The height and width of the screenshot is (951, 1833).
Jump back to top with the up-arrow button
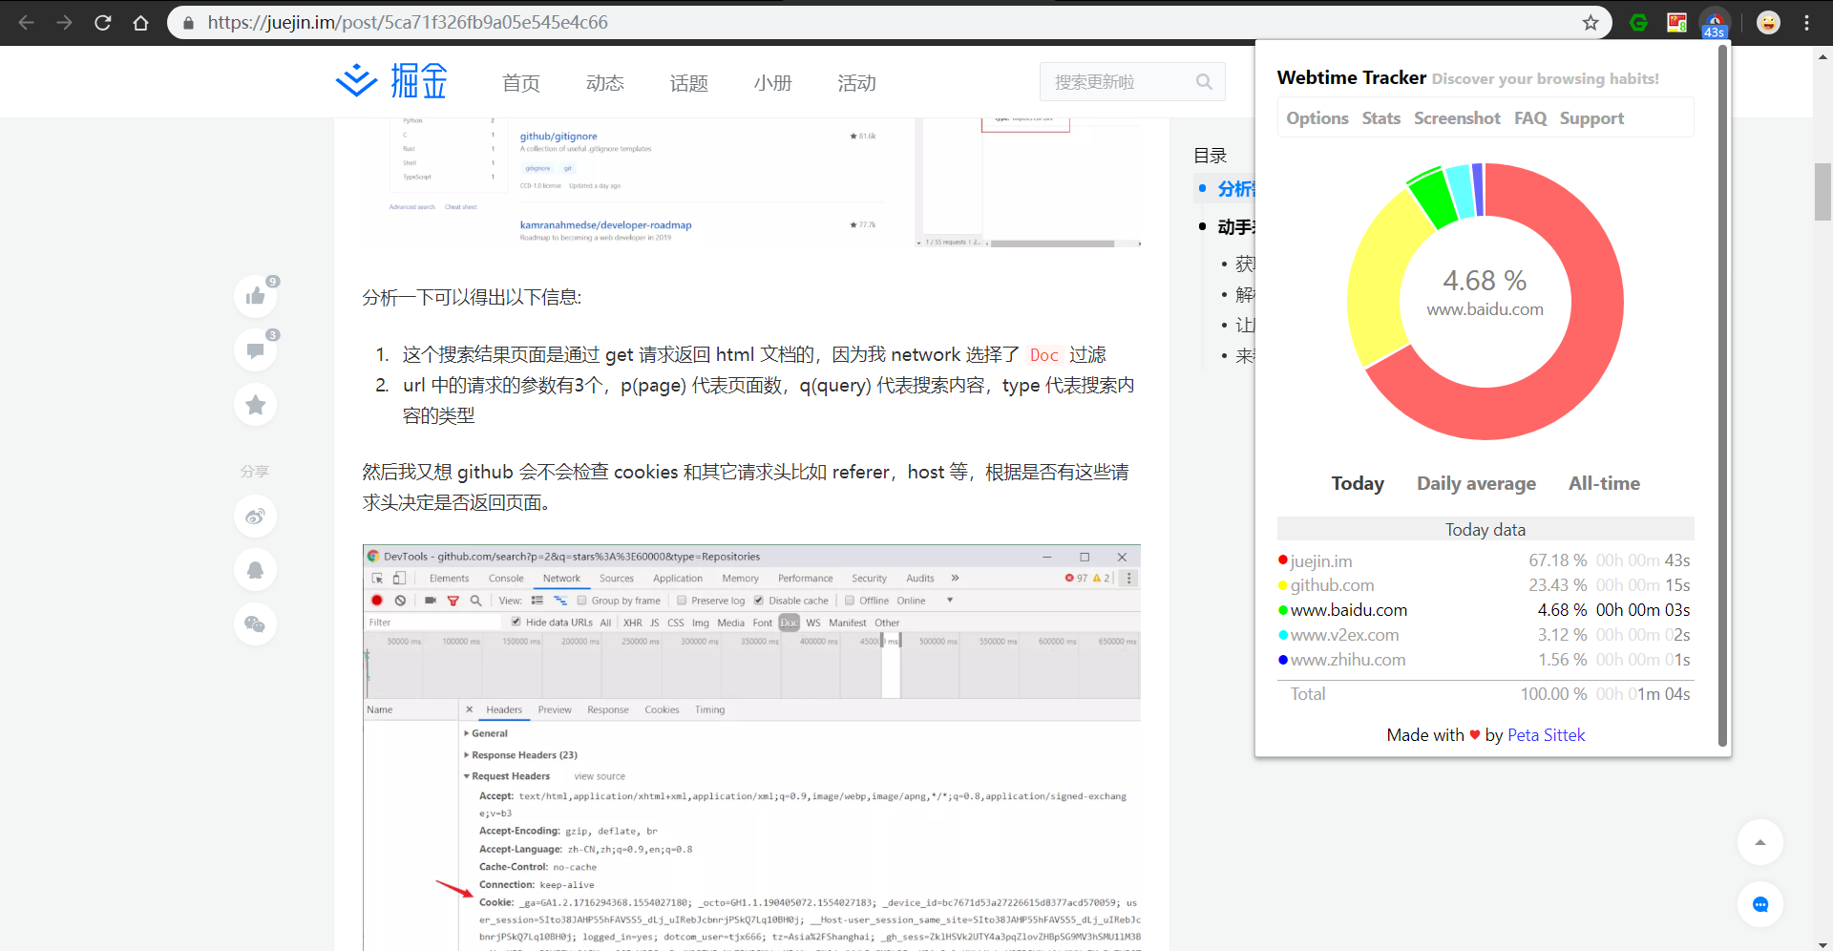pyautogui.click(x=1760, y=842)
